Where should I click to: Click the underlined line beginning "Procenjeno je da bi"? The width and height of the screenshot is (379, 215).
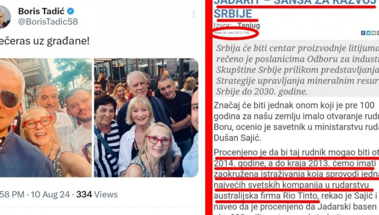(x=296, y=153)
